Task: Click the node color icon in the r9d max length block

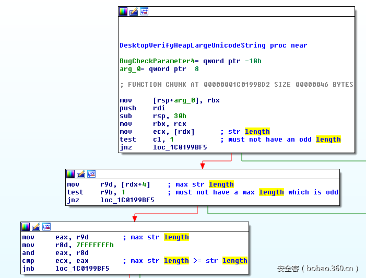Action: point(70,174)
